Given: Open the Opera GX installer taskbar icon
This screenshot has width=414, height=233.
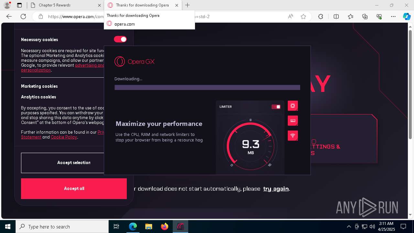Looking at the screenshot, I should (180, 227).
